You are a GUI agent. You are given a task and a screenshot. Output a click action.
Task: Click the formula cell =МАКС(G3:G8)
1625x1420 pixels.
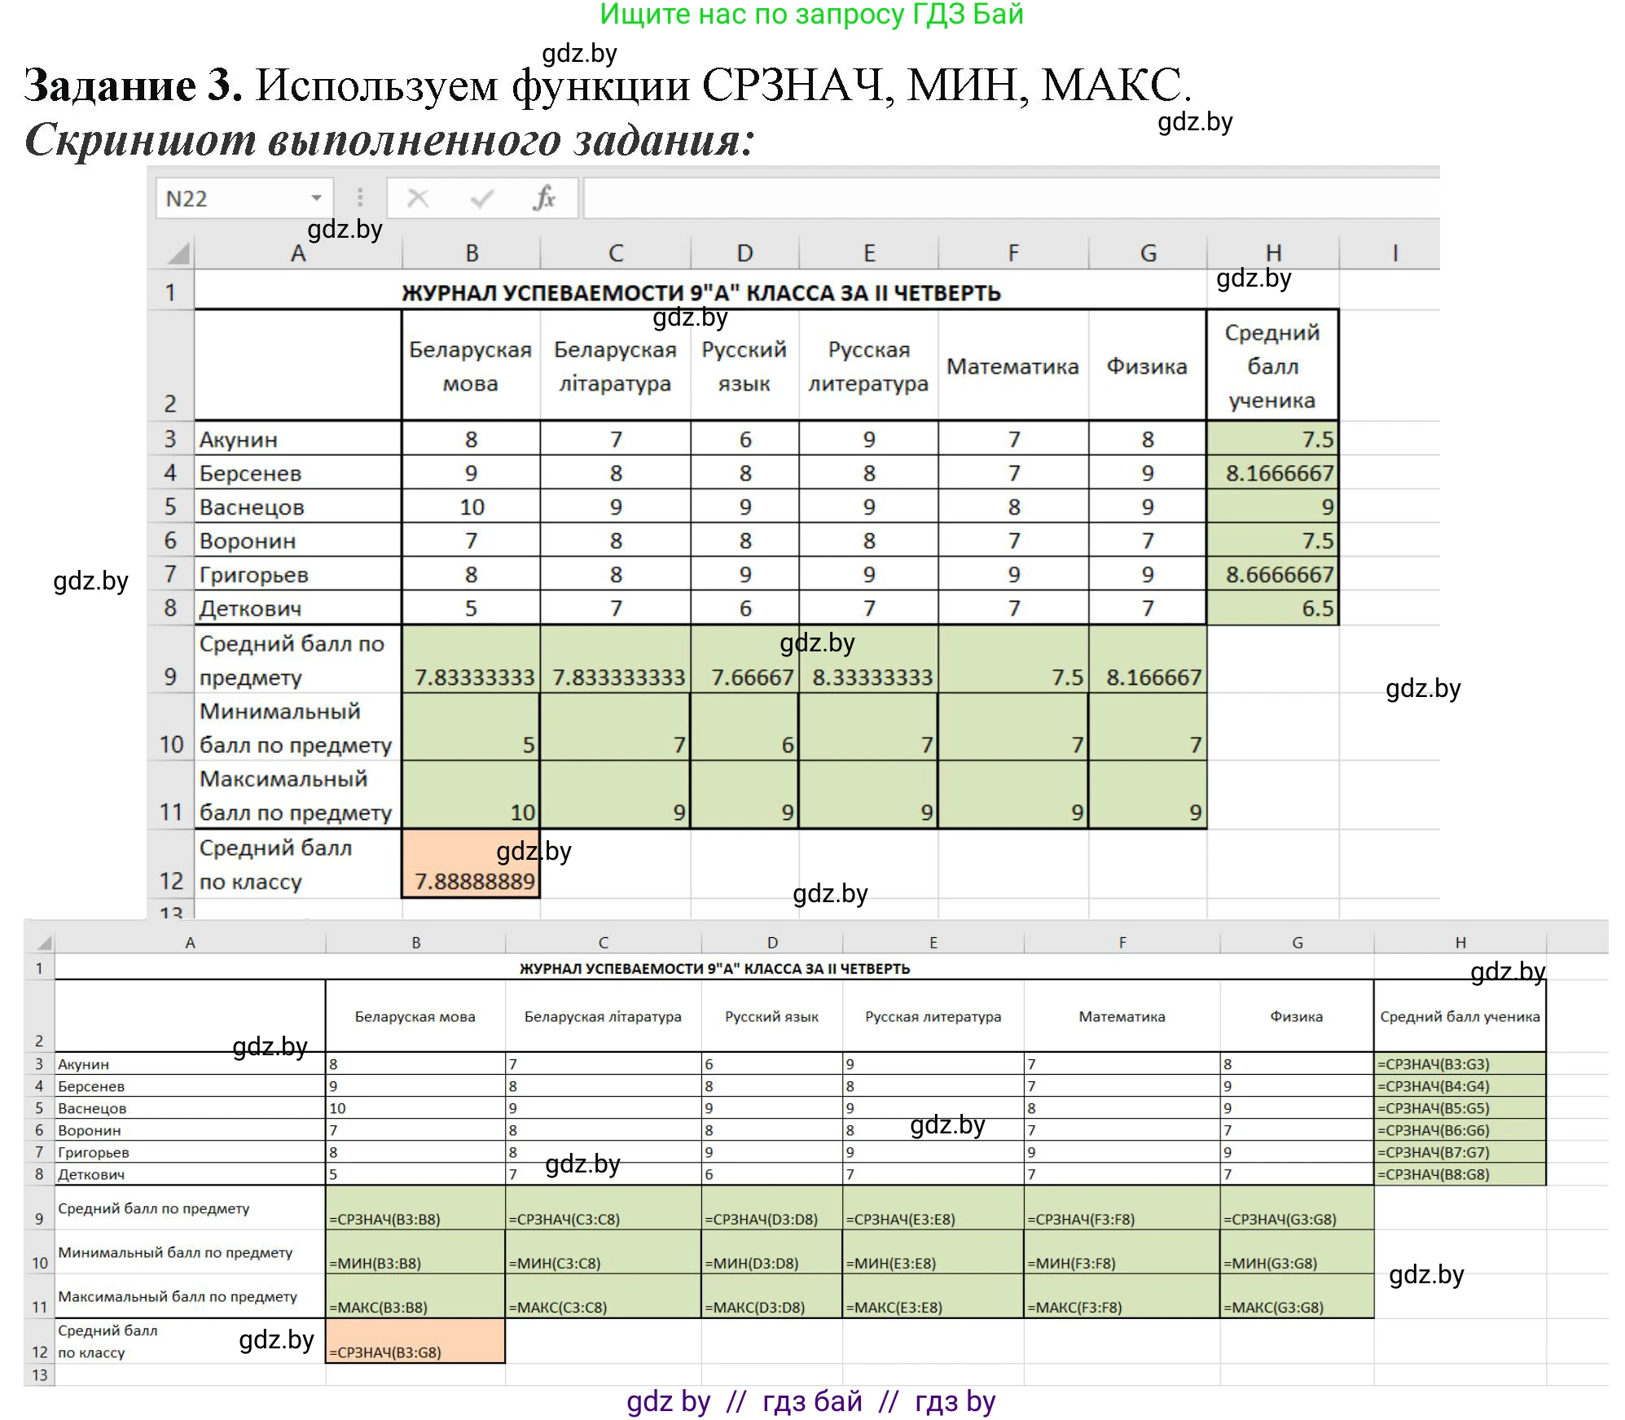(x=1297, y=1295)
